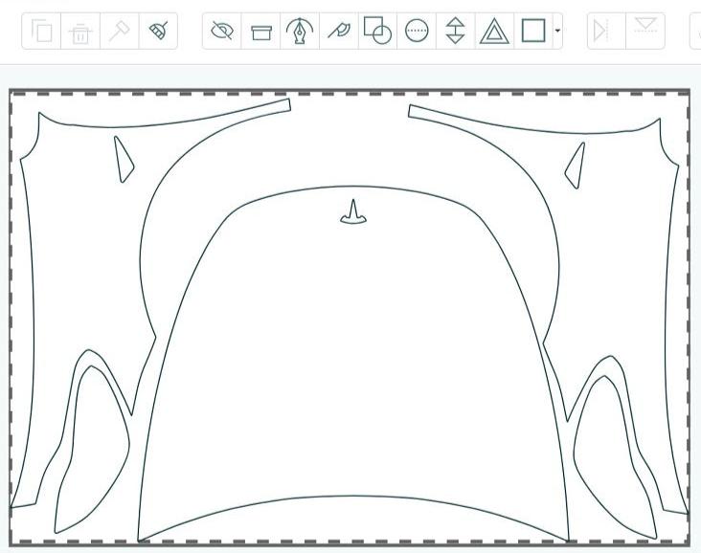Open the dropdown arrow beside the square tool
This screenshot has height=553, width=701.
[557, 32]
